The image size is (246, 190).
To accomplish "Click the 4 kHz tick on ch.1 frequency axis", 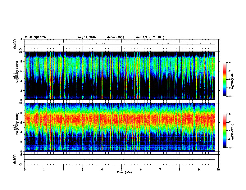I will coord(22,81).
